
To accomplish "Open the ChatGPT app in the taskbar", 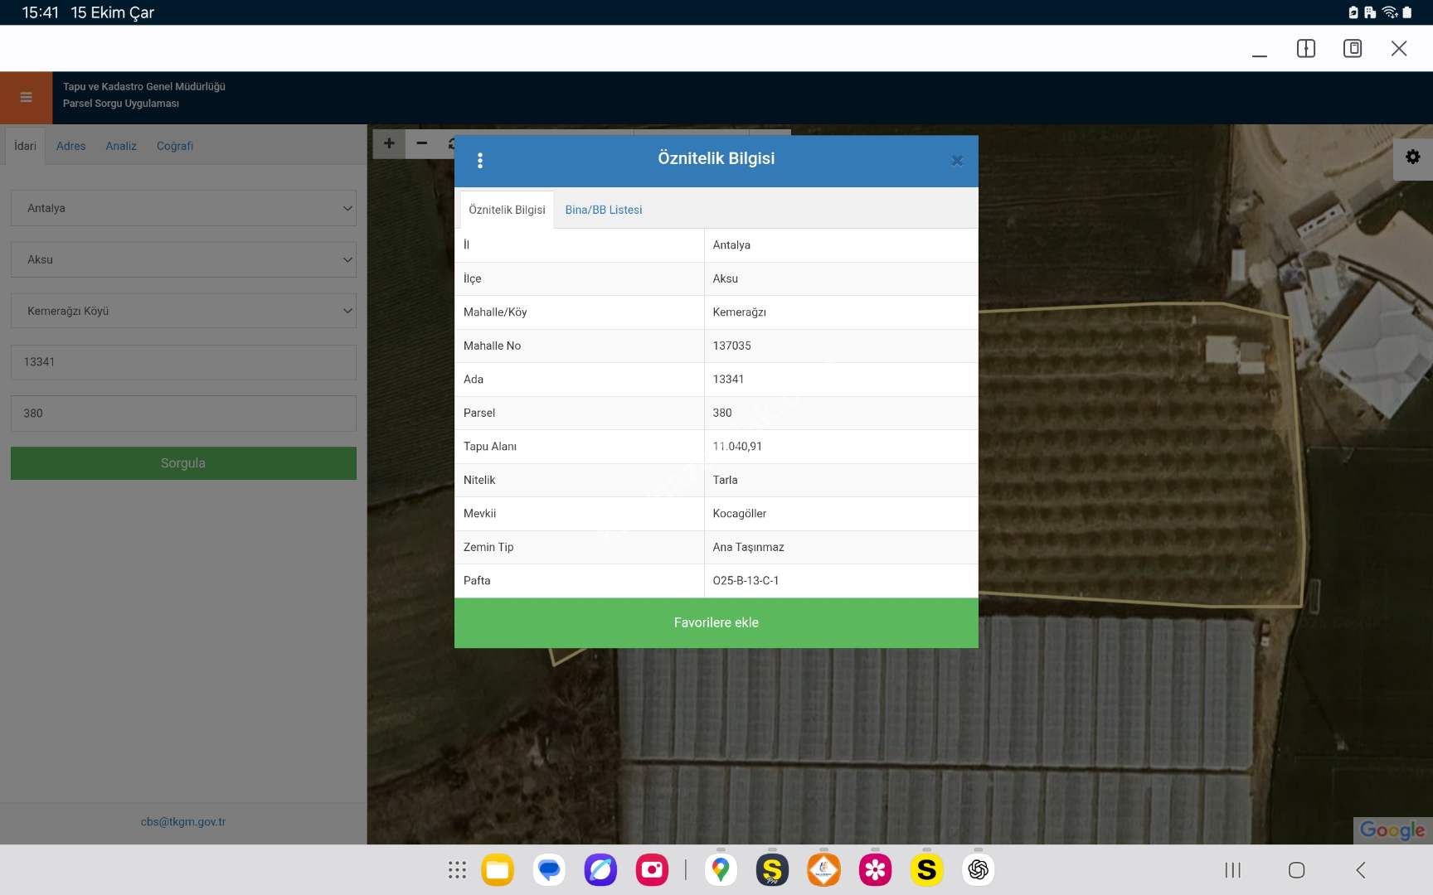I will pos(978,869).
